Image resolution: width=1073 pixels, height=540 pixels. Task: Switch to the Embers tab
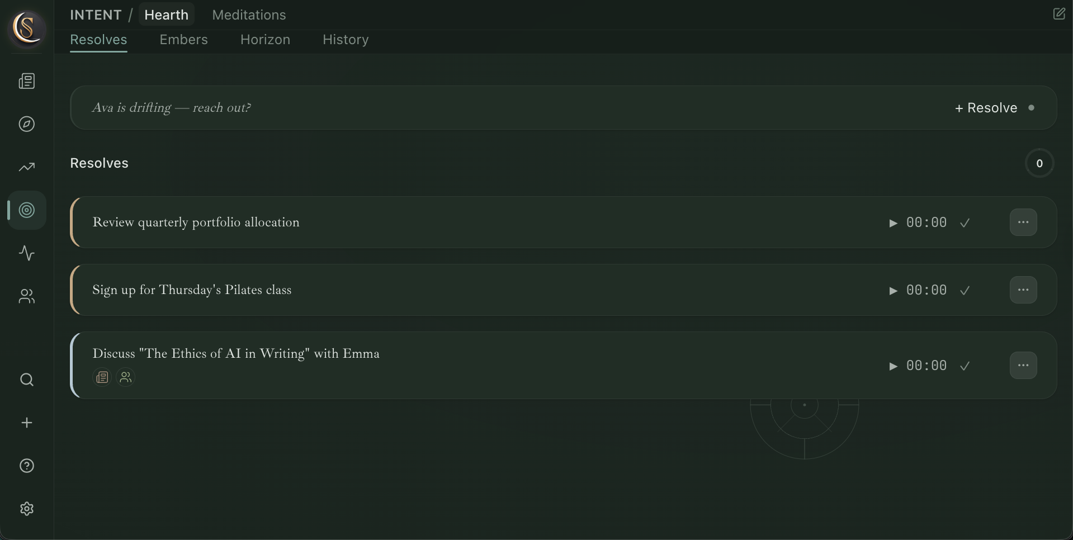183,40
